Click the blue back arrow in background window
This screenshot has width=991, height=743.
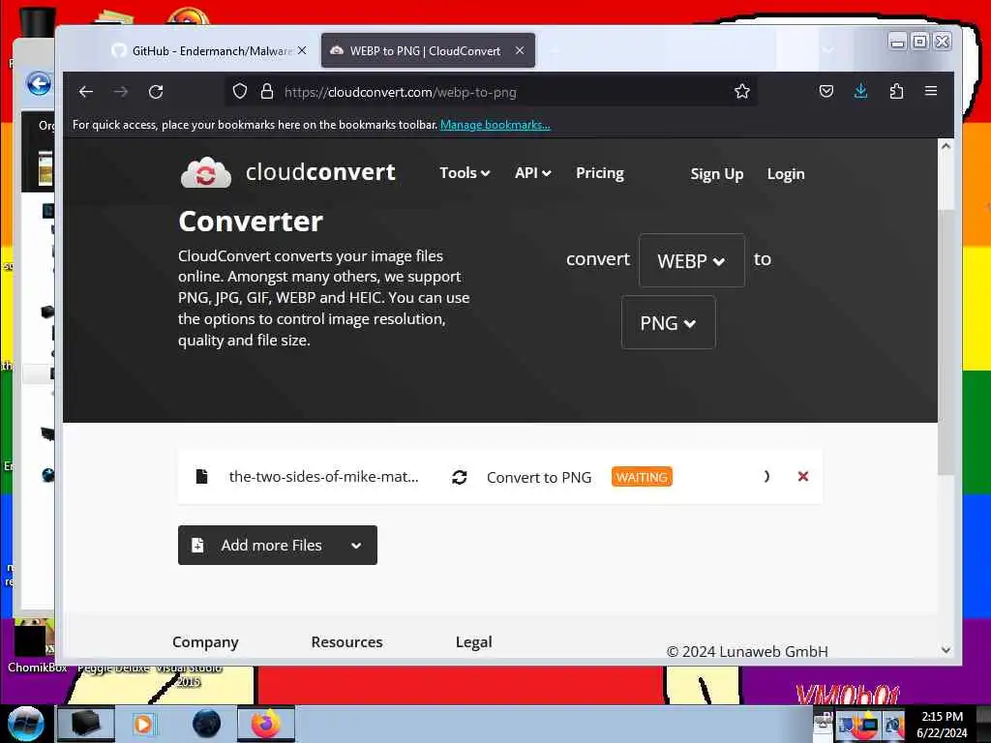coord(39,83)
